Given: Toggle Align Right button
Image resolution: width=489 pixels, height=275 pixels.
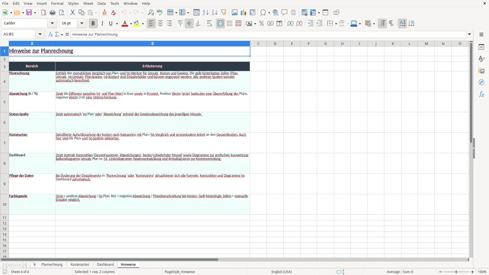Looking at the screenshot, I should tap(170, 24).
